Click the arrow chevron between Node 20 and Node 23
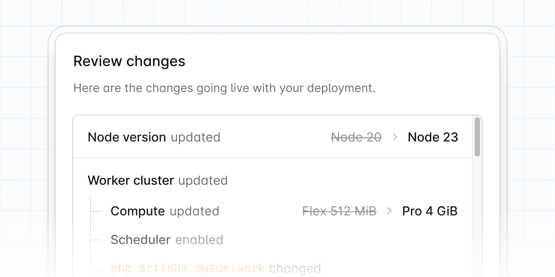The image size is (555, 277). click(x=395, y=137)
